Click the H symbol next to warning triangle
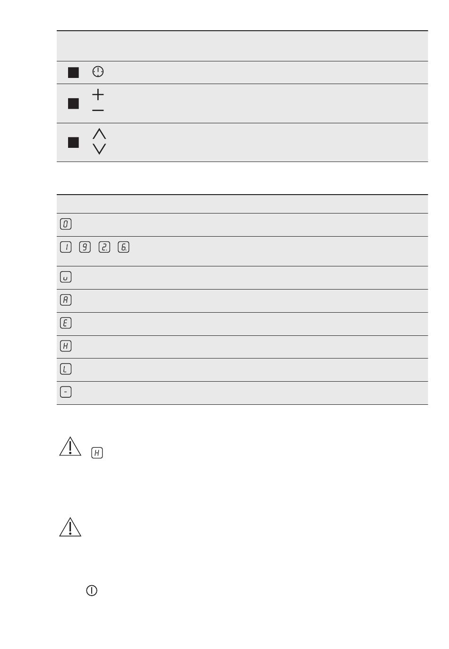This screenshot has height=649, width=449. 97,453
